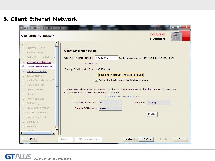Click the bullet icon beside InfiniBand Network
The image size is (215, 161).
24,71
